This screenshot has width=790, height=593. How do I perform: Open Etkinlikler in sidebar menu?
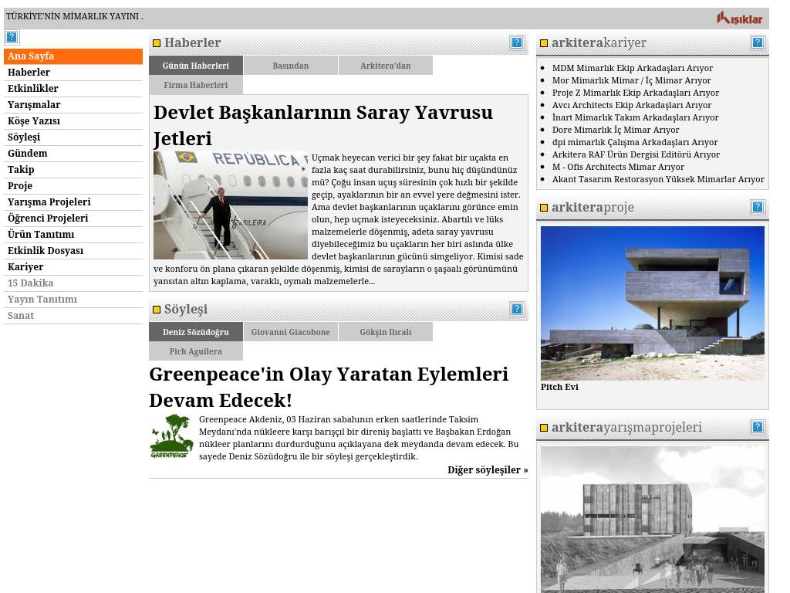click(x=73, y=88)
